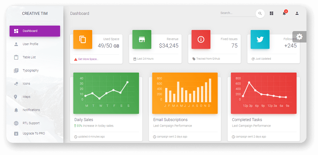Click the warning triangle beside Get More Space
The image size is (318, 155).
coord(76,59)
